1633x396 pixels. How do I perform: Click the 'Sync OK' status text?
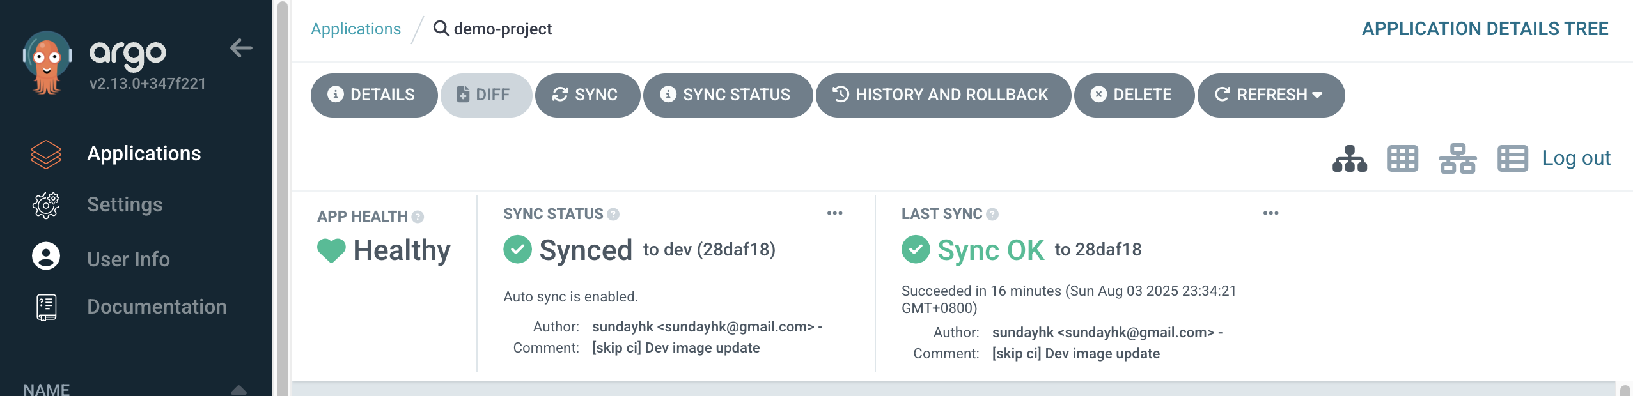(990, 250)
